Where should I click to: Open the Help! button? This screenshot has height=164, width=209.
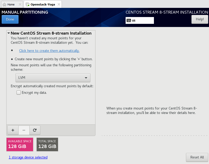200,19
